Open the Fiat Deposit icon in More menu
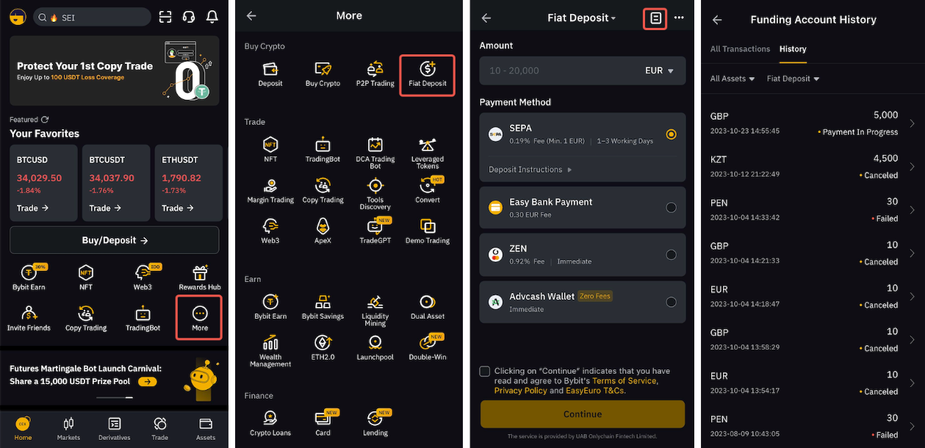Viewport: 925px width, 448px height. [427, 73]
